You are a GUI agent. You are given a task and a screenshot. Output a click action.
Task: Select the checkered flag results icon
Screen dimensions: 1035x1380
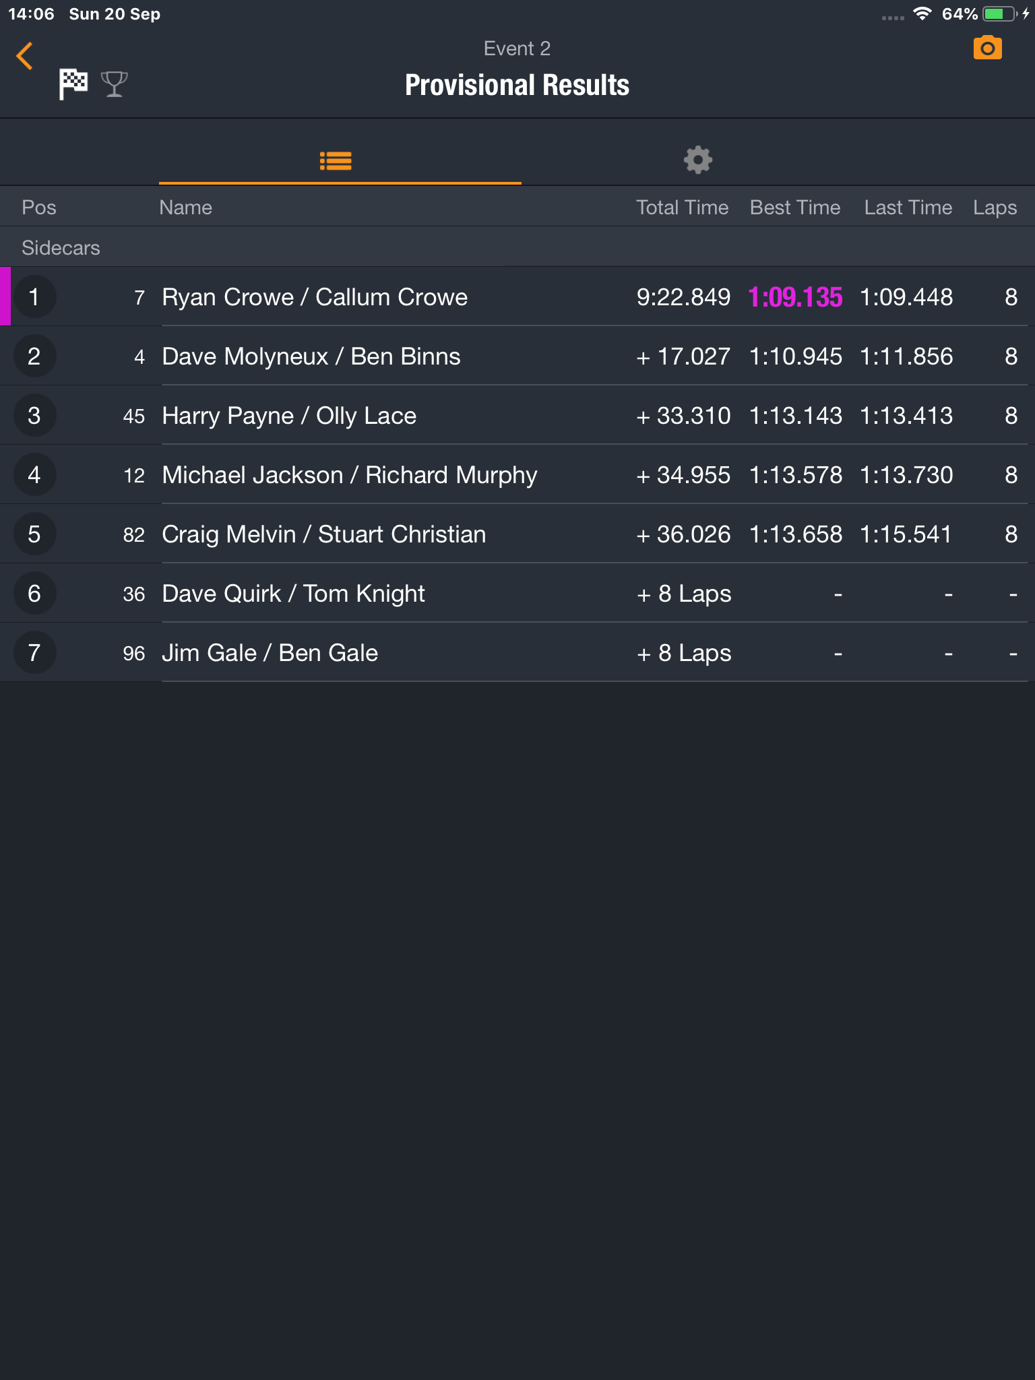coord(73,84)
